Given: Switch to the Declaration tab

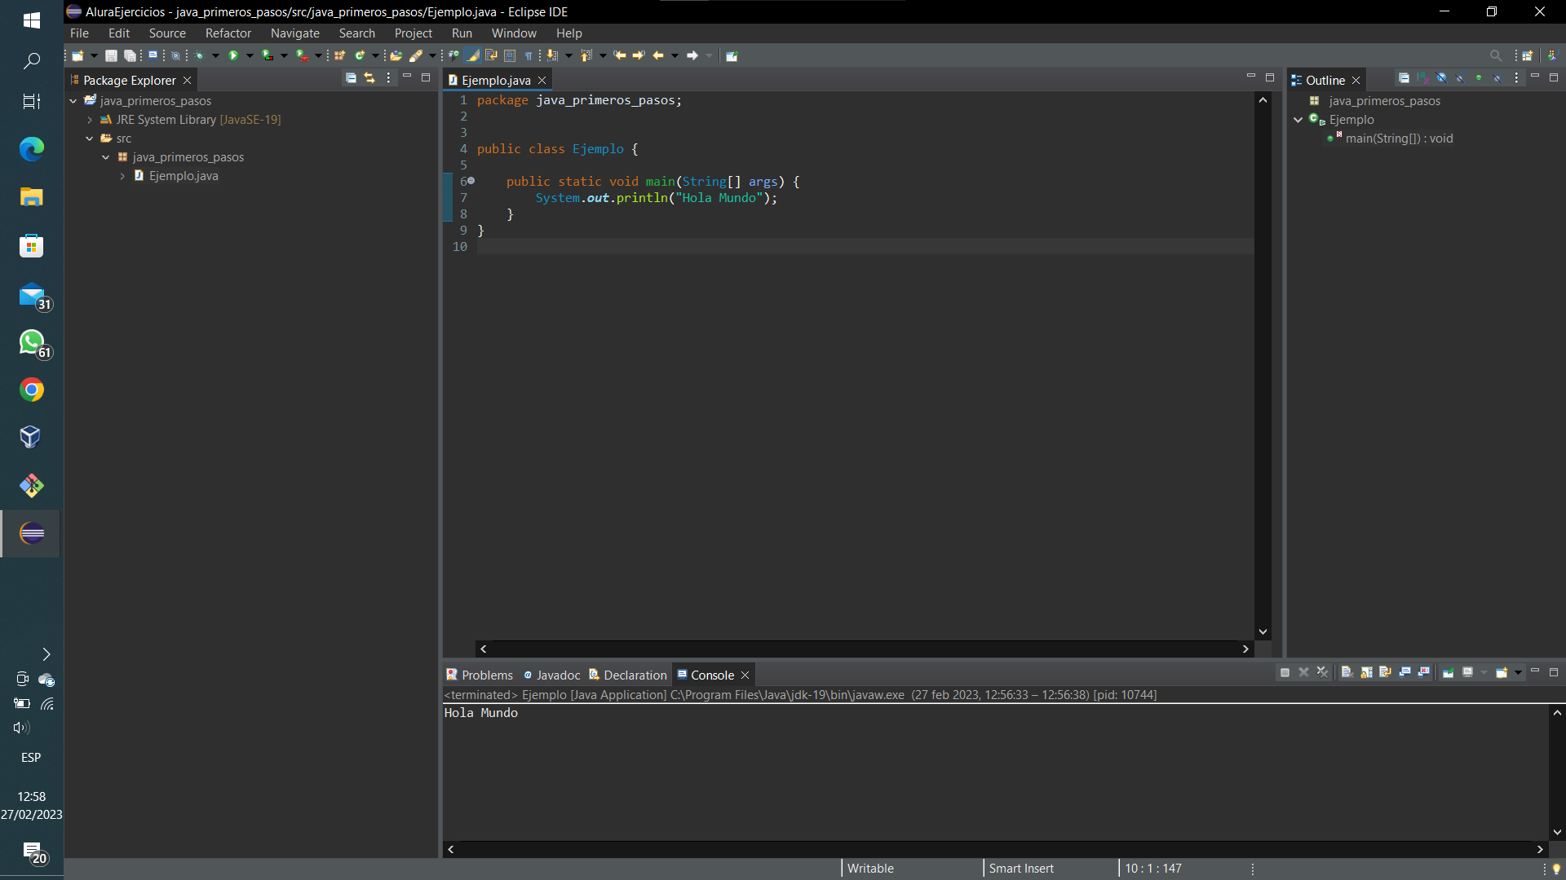Looking at the screenshot, I should pyautogui.click(x=628, y=675).
